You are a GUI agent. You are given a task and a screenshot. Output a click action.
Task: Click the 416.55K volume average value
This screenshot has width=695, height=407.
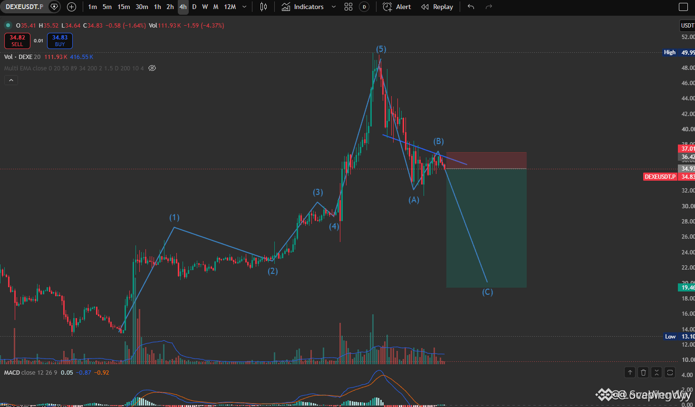coord(82,57)
